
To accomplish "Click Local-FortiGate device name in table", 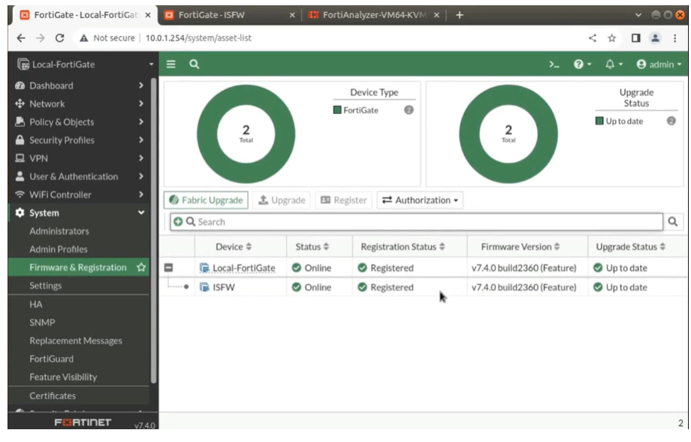I will (243, 268).
